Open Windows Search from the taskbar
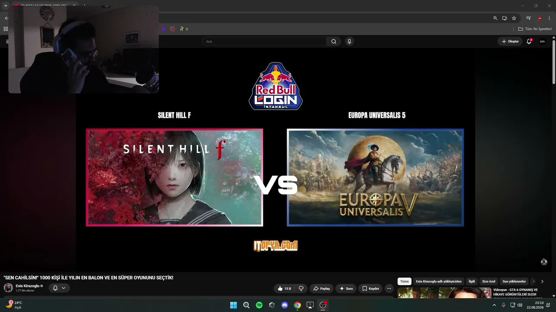This screenshot has width=556, height=312. (246, 305)
